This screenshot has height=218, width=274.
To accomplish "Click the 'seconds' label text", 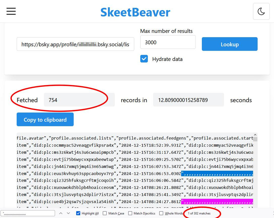I will pyautogui.click(x=241, y=100).
